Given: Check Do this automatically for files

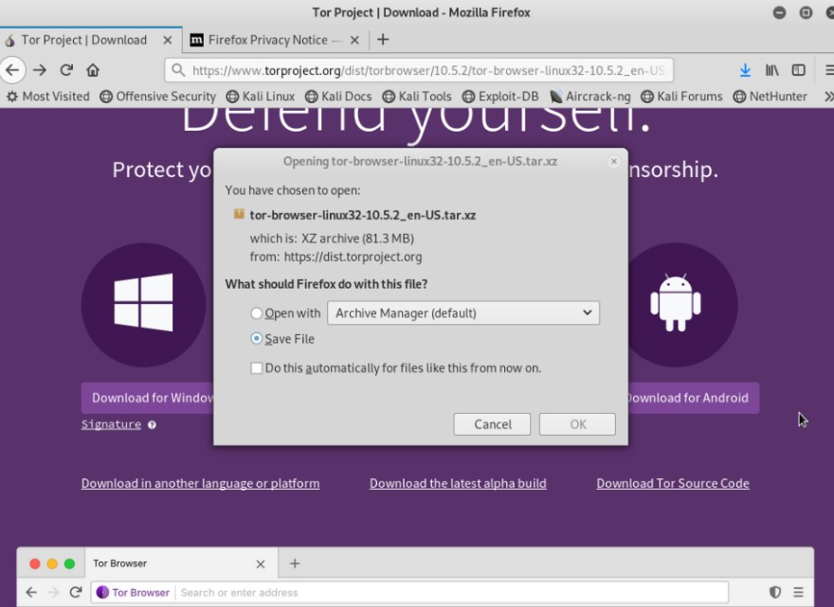Looking at the screenshot, I should (x=257, y=367).
